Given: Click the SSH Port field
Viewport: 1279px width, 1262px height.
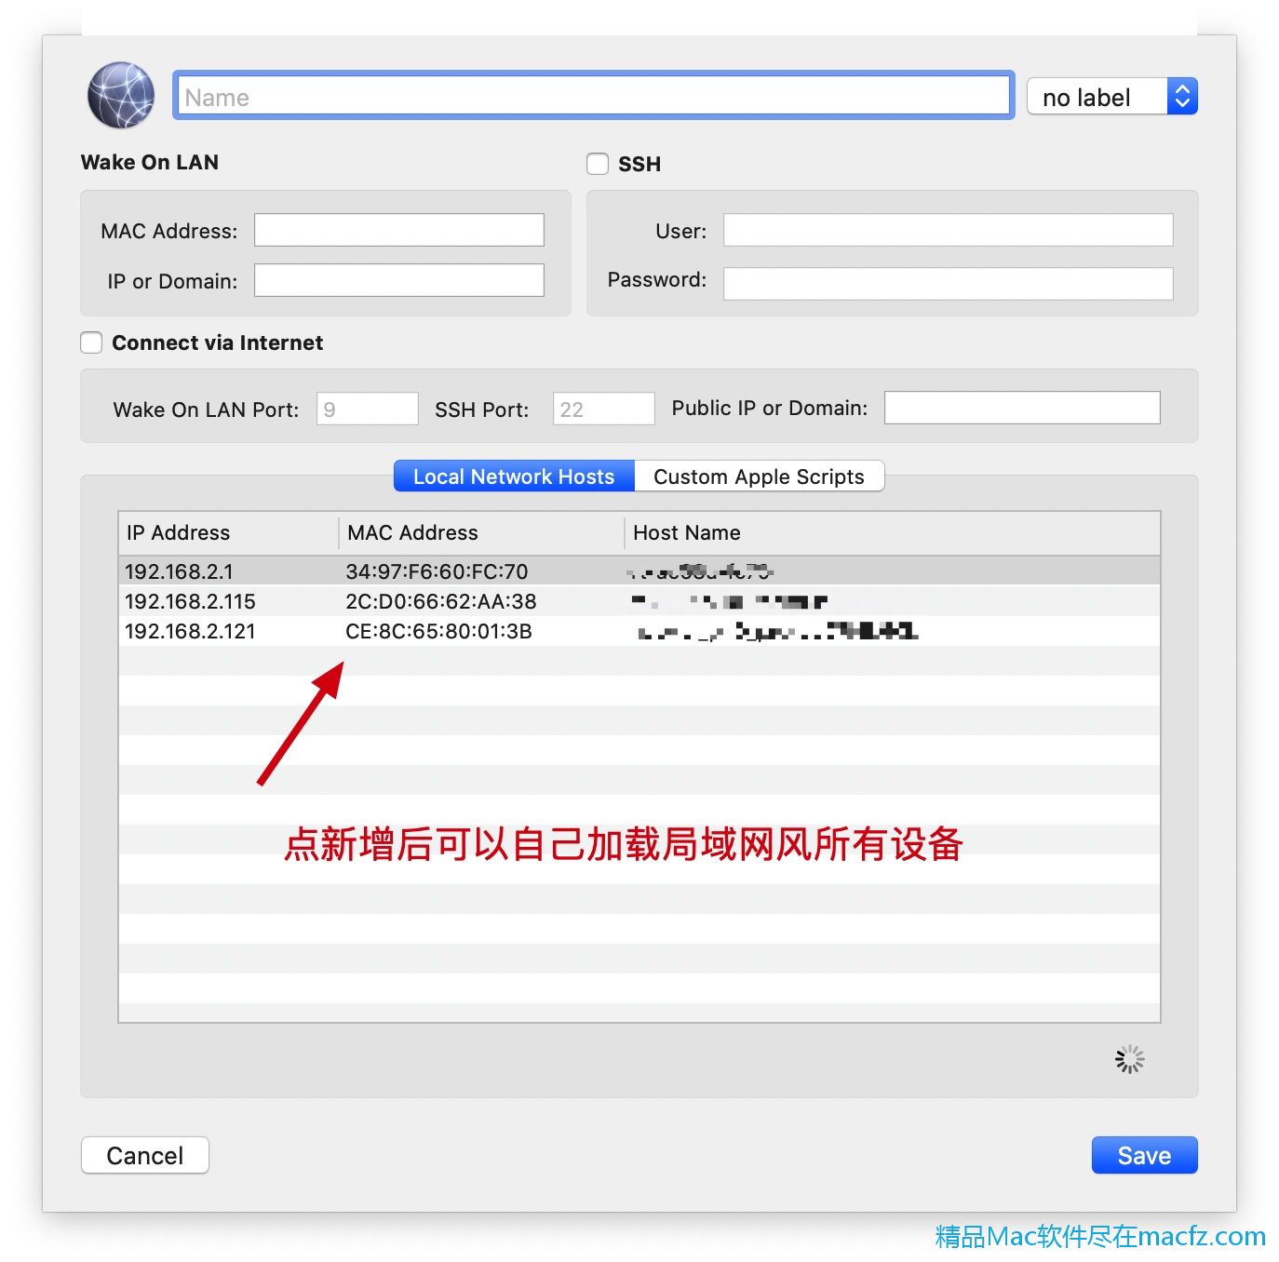Looking at the screenshot, I should pyautogui.click(x=604, y=409).
